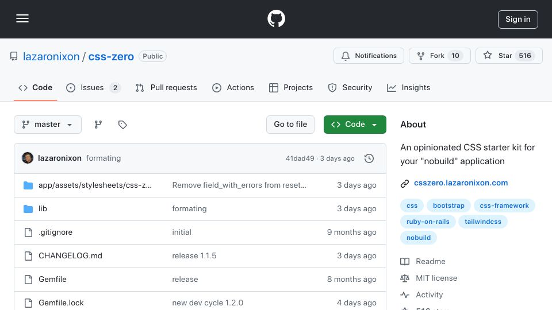Click the file icon beside .gitignore

(x=28, y=232)
